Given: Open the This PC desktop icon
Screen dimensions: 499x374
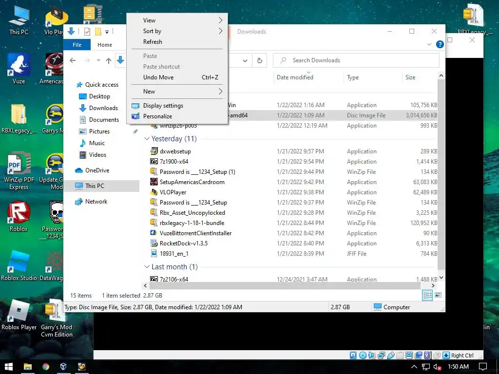Looking at the screenshot, I should (19, 20).
